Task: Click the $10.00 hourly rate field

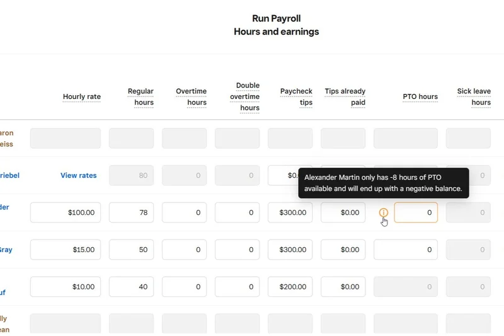Action: pyautogui.click(x=66, y=287)
